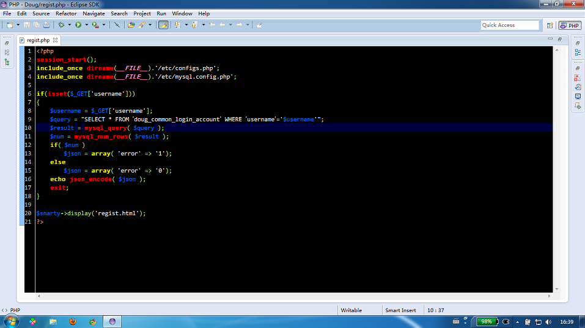Screen dimensions: 585x328
Task: Click the Back navigation arrow
Action: pos(223,25)
